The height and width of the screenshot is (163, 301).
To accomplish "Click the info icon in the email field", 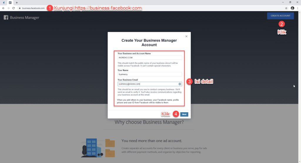I will click(x=180, y=84).
